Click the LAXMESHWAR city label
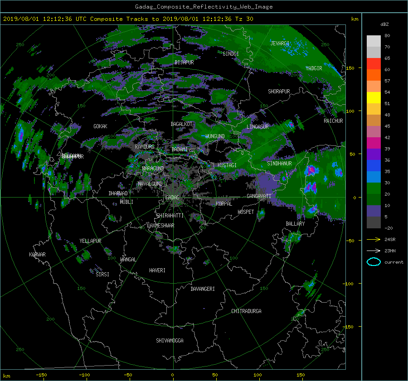The width and height of the screenshot is (408, 381). point(160,226)
